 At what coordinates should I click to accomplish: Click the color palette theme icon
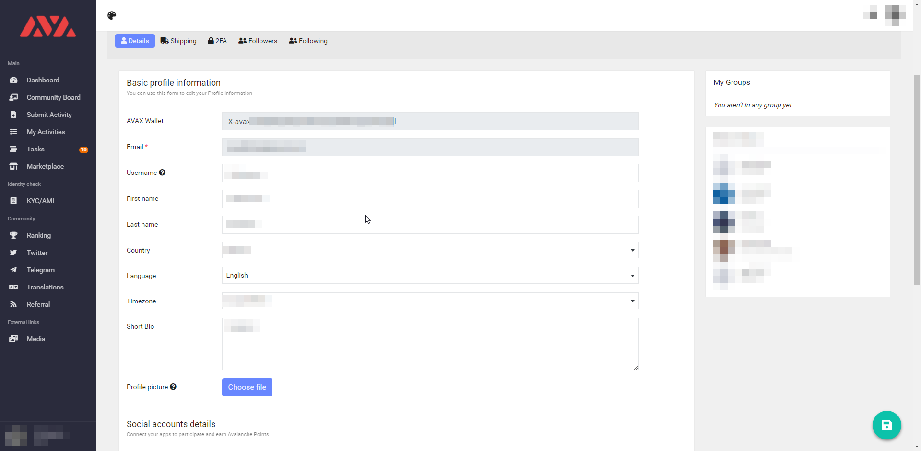pos(112,15)
